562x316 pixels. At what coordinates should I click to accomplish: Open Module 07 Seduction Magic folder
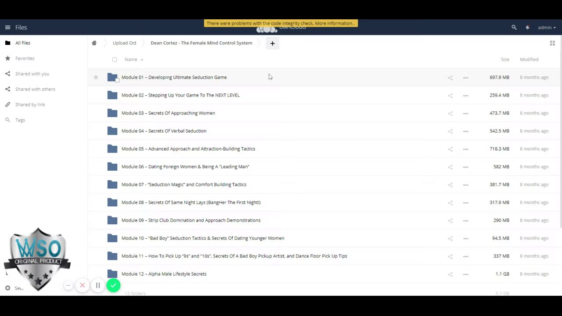click(x=184, y=184)
